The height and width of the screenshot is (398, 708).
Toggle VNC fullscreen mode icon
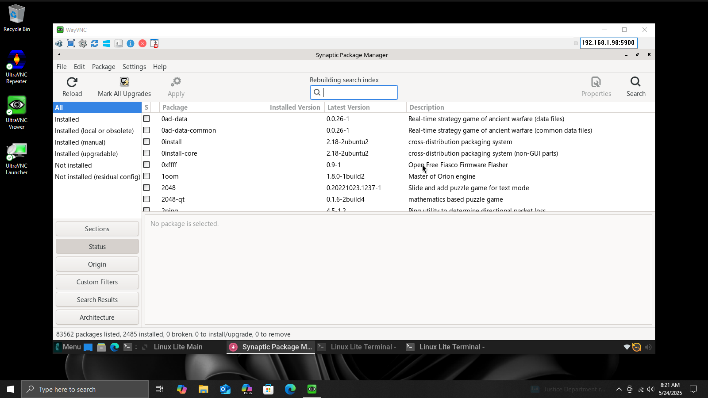(x=71, y=43)
